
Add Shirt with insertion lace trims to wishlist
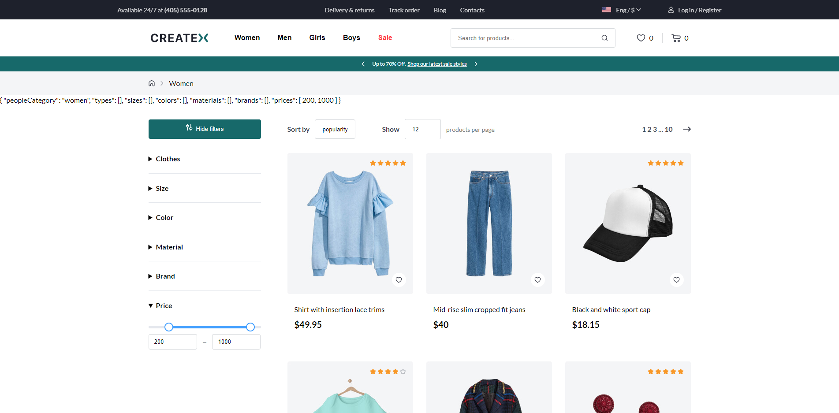click(399, 279)
